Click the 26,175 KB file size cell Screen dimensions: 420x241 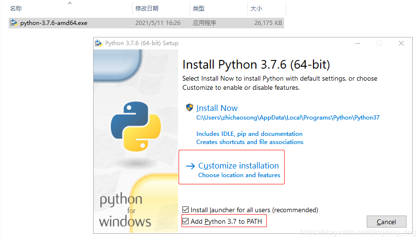(268, 23)
